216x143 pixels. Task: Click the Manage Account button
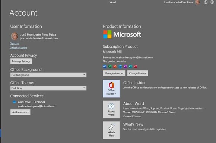coord(114,73)
